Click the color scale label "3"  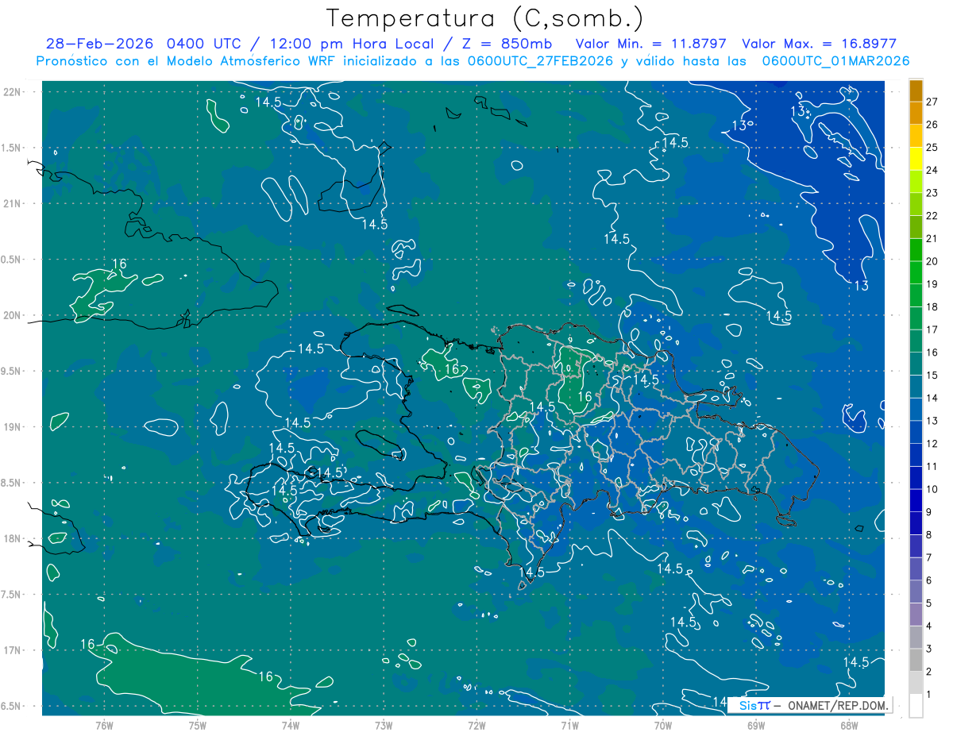929,649
